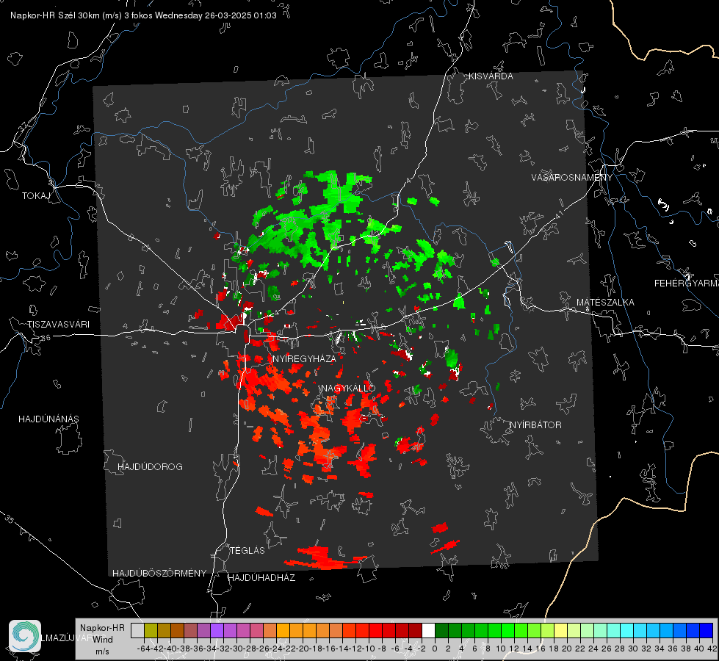Click the 'Wind' legend label
Screen dimensions: 719x661
point(102,639)
